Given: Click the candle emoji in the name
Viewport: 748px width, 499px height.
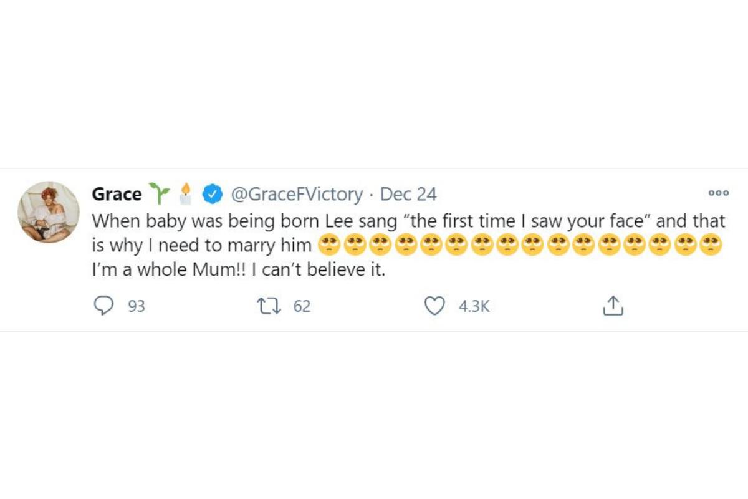Looking at the screenshot, I should point(185,194).
